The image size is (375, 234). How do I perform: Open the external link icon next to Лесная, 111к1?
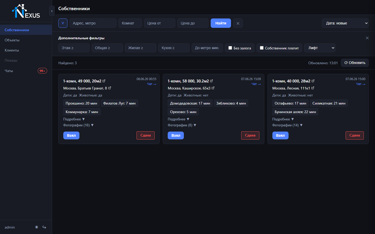313,88
